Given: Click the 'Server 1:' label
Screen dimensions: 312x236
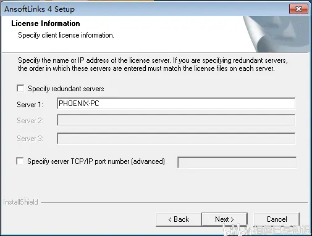Looking at the screenshot, I should coord(30,105).
